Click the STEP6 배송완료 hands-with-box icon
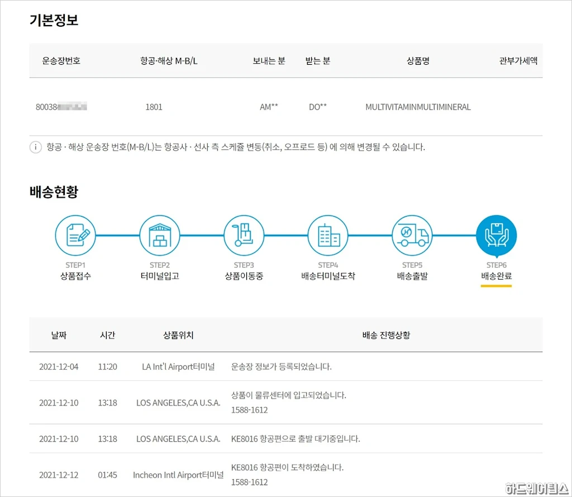The image size is (572, 497). click(x=497, y=235)
